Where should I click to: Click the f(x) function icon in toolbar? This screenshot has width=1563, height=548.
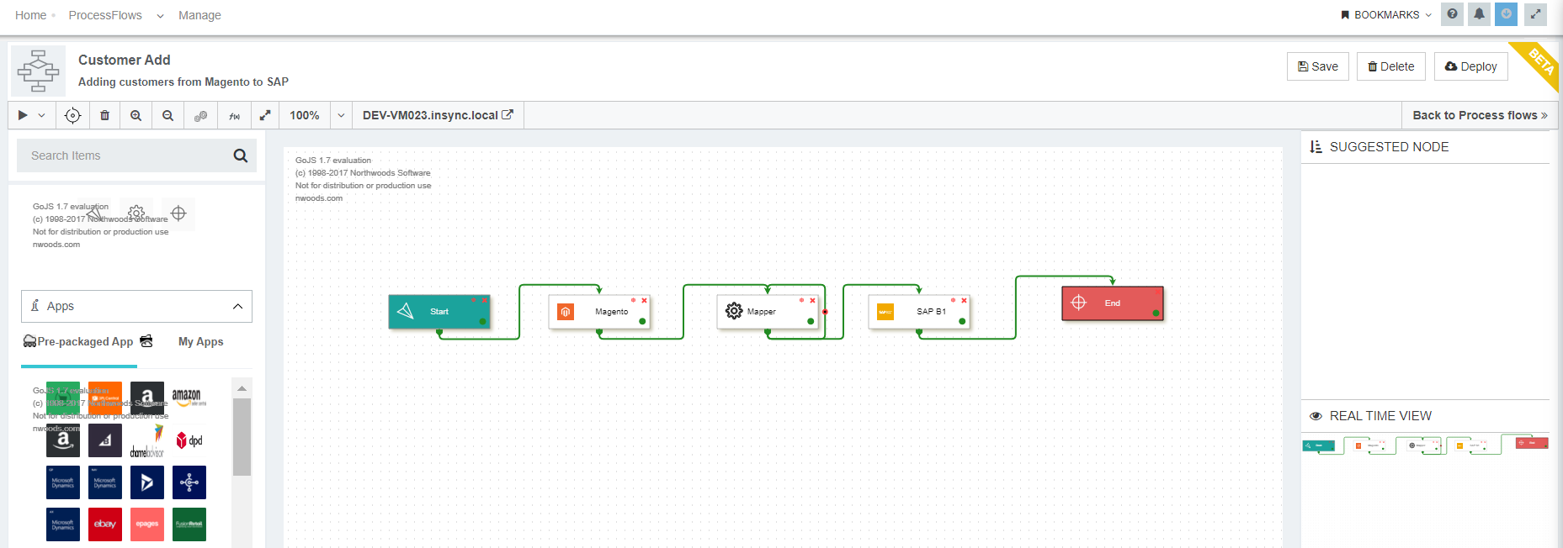(x=234, y=115)
